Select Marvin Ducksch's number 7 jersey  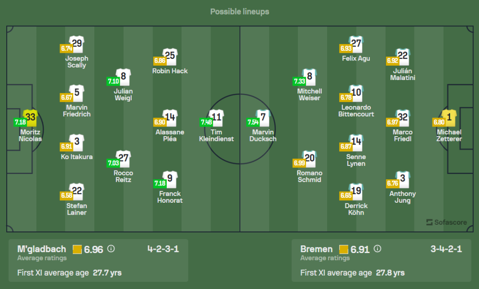(x=263, y=117)
